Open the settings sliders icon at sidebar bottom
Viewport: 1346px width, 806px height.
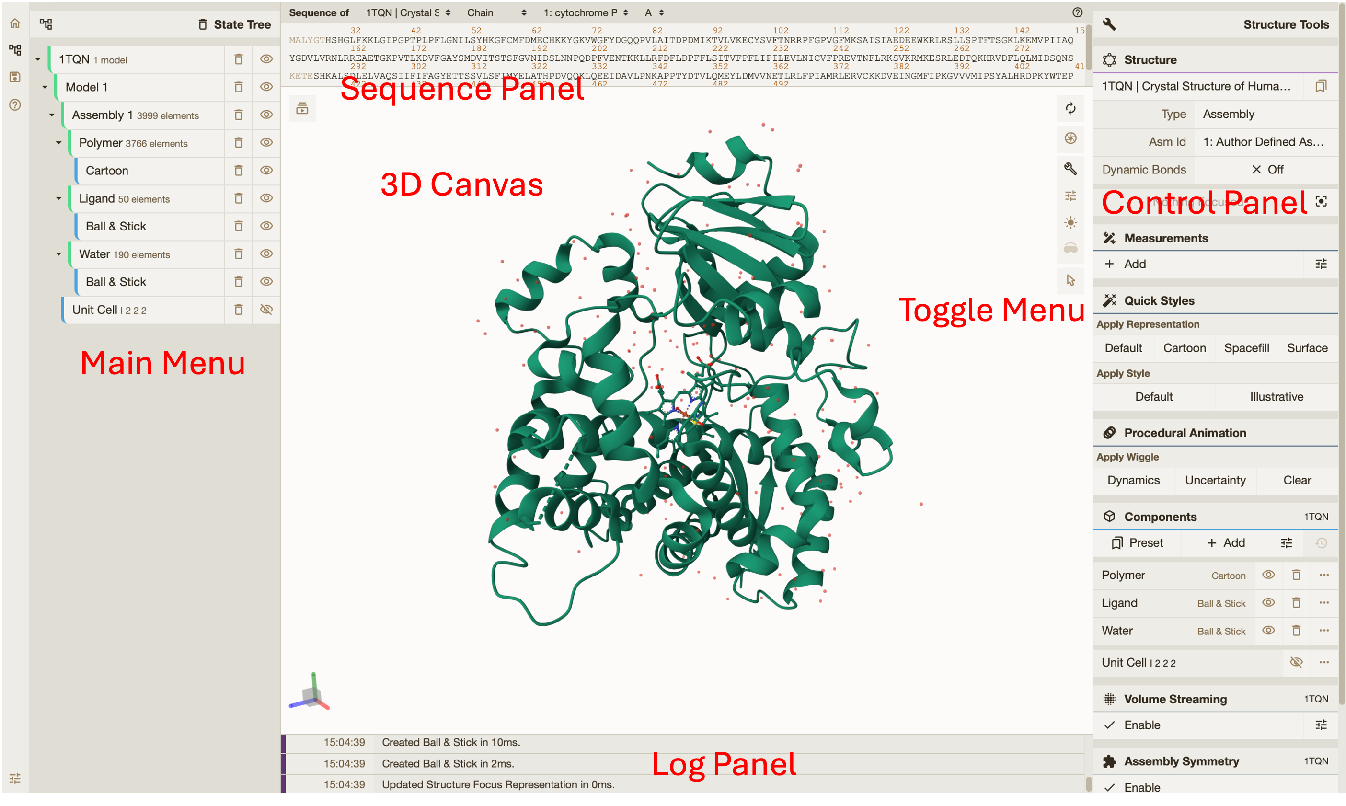coord(15,778)
